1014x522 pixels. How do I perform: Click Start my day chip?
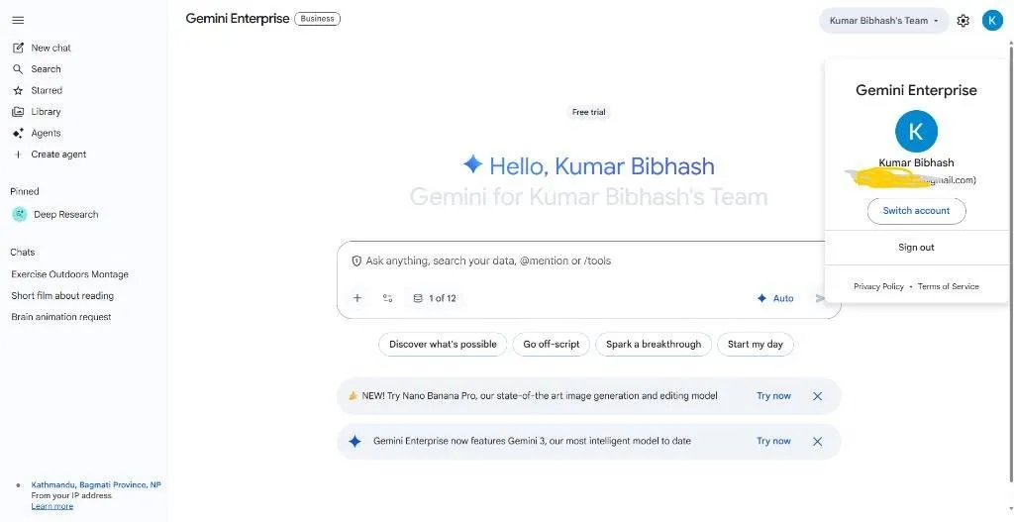[756, 344]
